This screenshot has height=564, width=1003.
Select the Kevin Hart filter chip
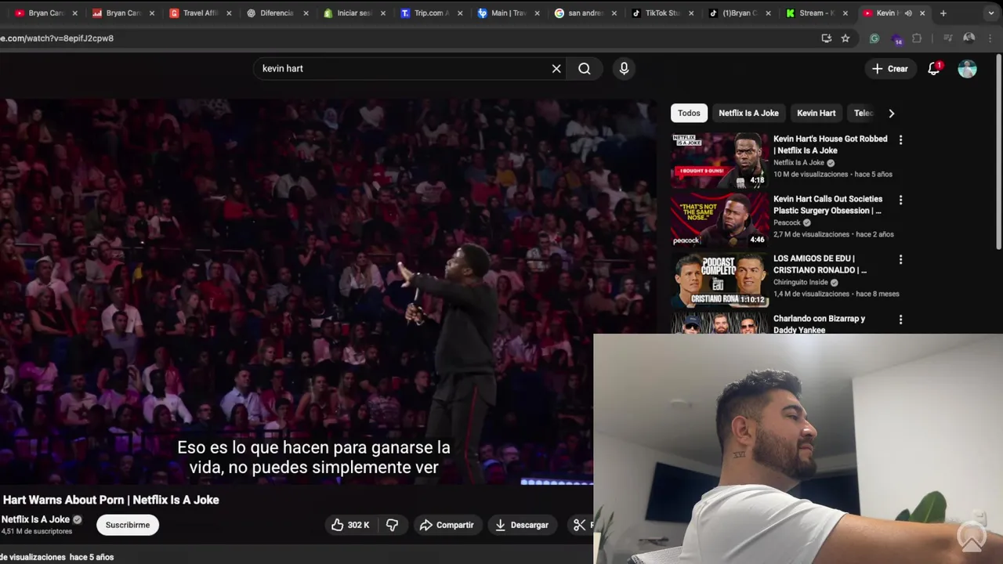tap(816, 114)
